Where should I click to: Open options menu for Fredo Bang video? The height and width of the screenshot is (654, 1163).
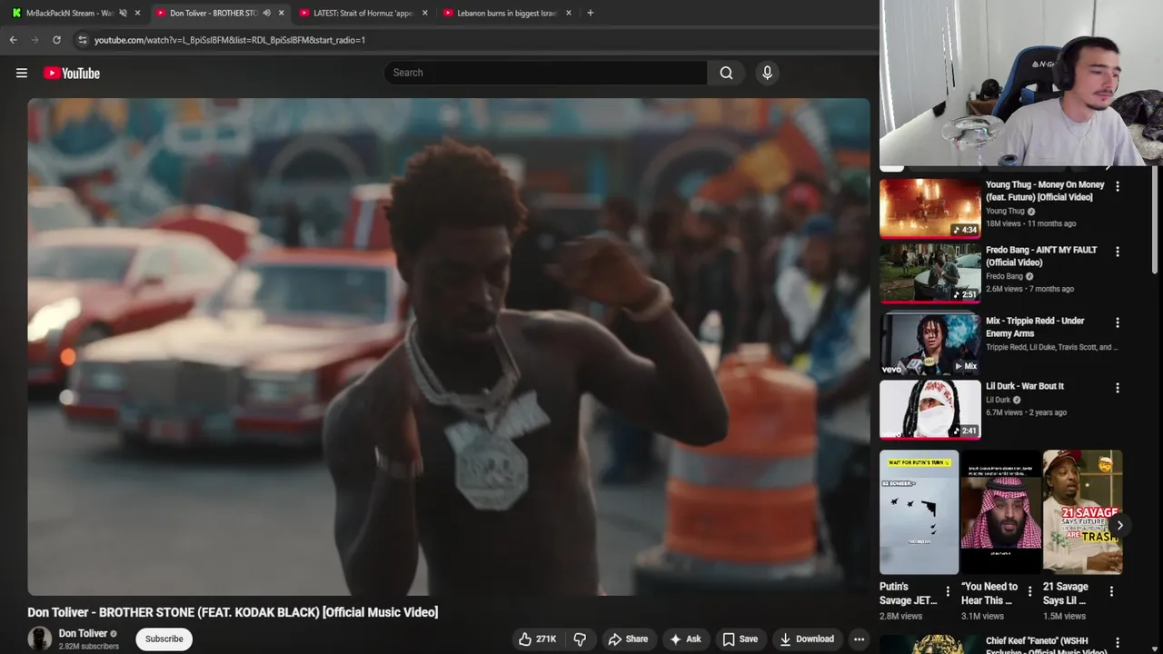(x=1118, y=252)
